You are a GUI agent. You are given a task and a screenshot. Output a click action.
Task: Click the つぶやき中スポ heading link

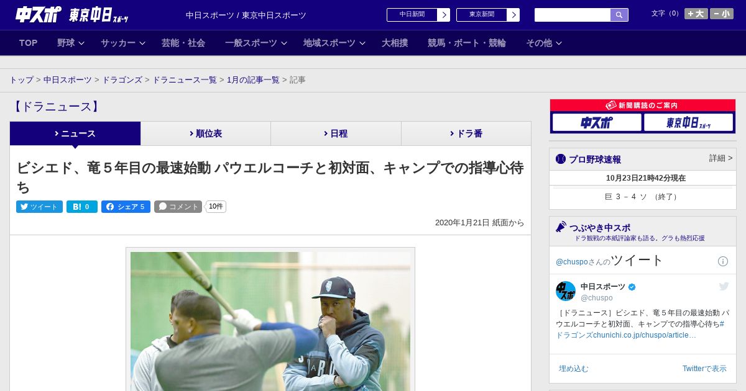click(600, 228)
